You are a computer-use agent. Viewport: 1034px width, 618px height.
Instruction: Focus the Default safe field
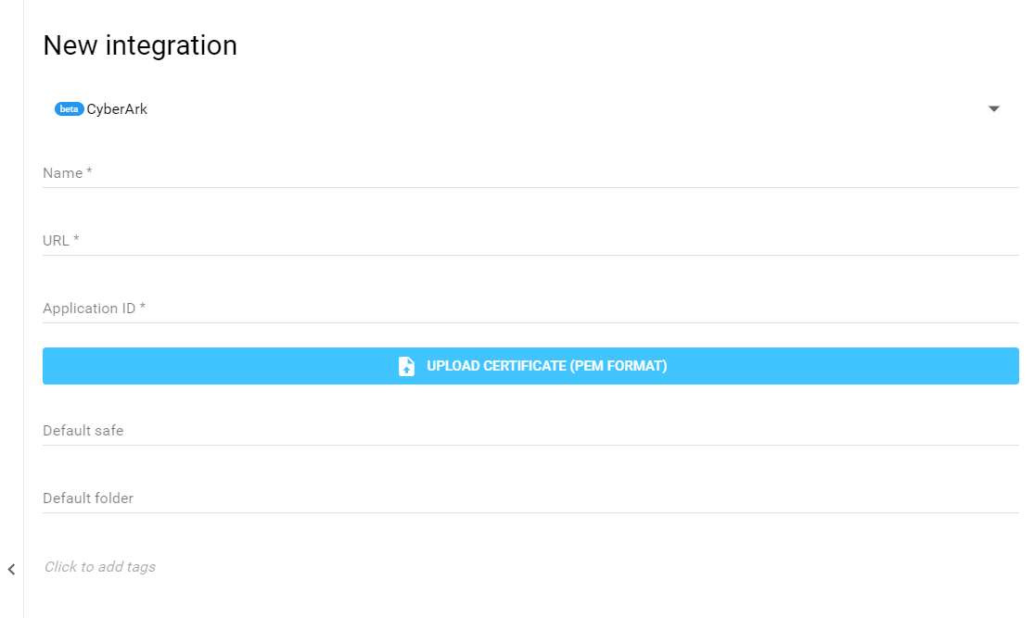pos(530,431)
